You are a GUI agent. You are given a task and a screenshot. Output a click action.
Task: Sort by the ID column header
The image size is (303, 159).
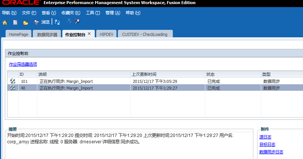tap(28, 74)
